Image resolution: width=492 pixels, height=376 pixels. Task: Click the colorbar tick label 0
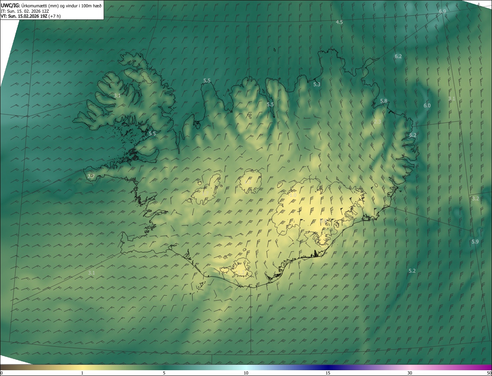pos(2,373)
